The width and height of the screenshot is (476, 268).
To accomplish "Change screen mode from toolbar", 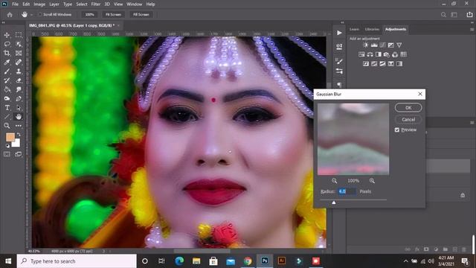I will pyautogui.click(x=19, y=154).
